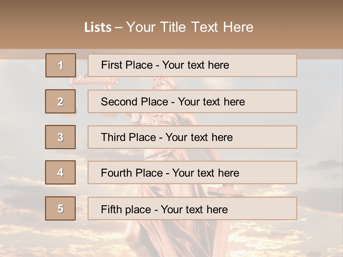
Task: Click the word 'Fifth' in the last list item
Action: point(111,209)
